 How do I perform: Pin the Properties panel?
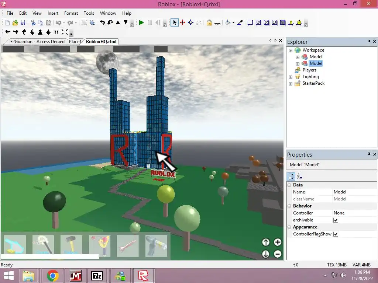[x=369, y=154]
